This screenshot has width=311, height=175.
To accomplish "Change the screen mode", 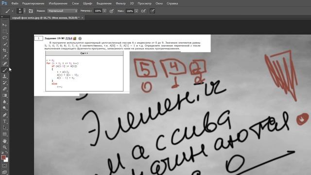I will tap(4, 172).
